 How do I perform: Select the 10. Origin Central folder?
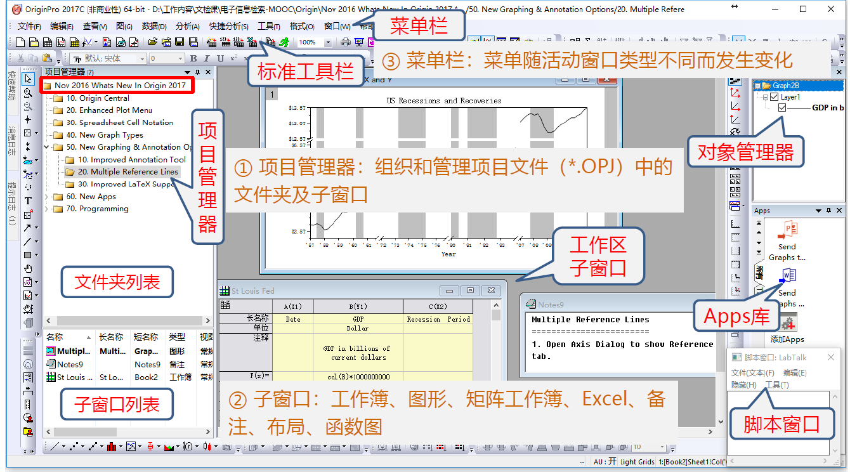click(98, 98)
